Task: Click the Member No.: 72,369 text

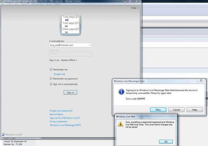Action: (x=13, y=144)
